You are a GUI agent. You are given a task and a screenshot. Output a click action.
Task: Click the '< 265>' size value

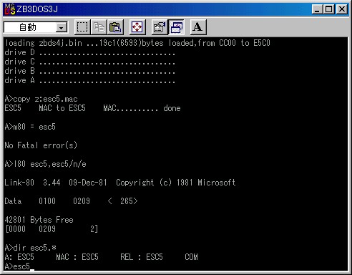(122, 201)
